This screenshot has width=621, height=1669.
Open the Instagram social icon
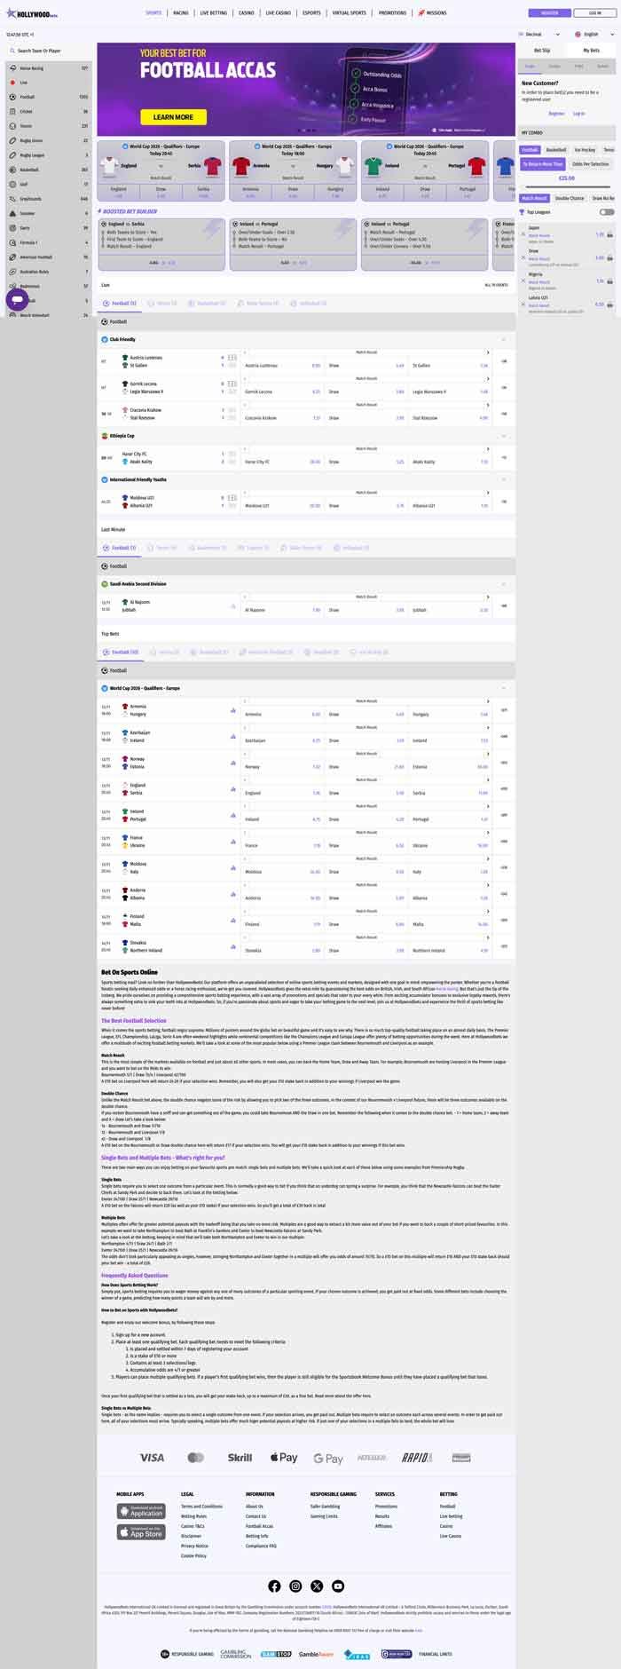pos(295,1586)
